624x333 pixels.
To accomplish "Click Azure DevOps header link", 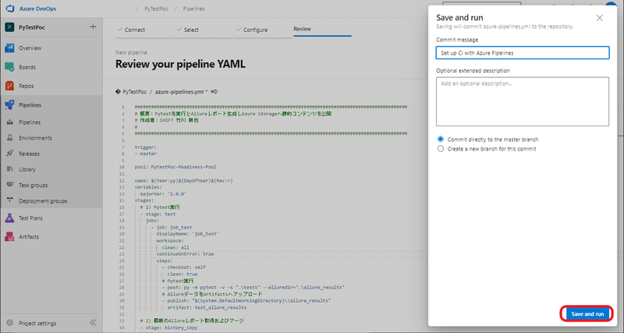I will click(37, 9).
